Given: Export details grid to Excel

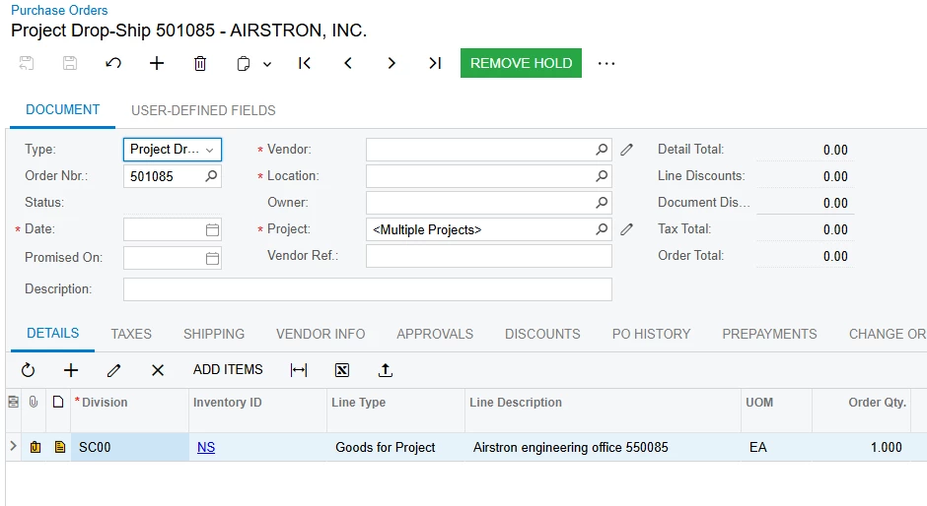Looking at the screenshot, I should pyautogui.click(x=342, y=370).
